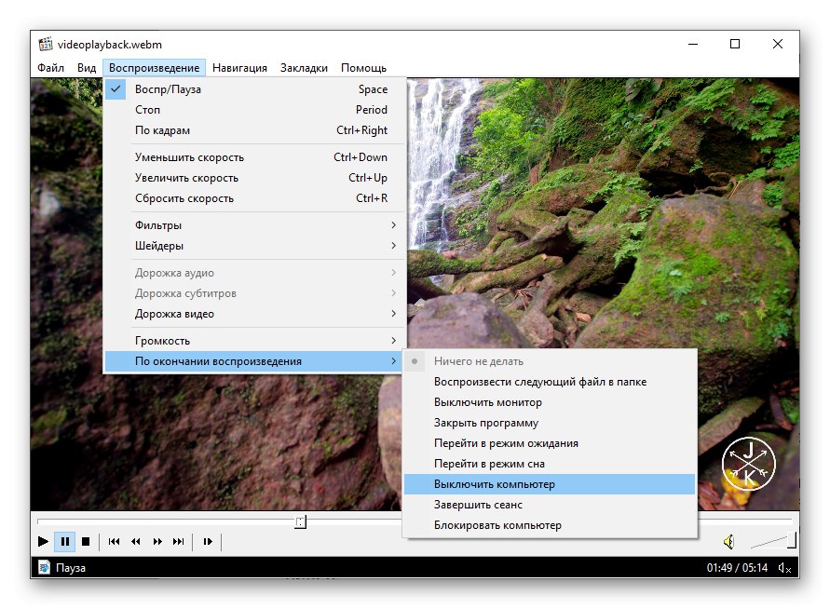Choose Закрыть программу option
This screenshot has height=609, width=830.
coord(550,424)
